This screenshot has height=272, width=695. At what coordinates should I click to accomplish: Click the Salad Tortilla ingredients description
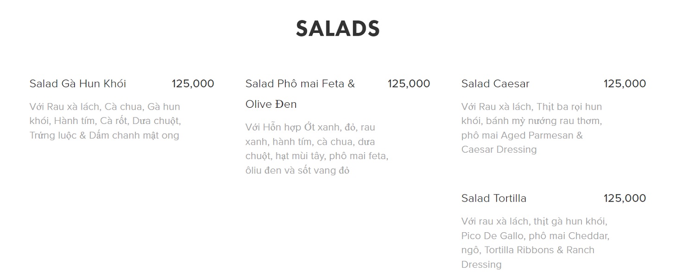pyautogui.click(x=535, y=243)
